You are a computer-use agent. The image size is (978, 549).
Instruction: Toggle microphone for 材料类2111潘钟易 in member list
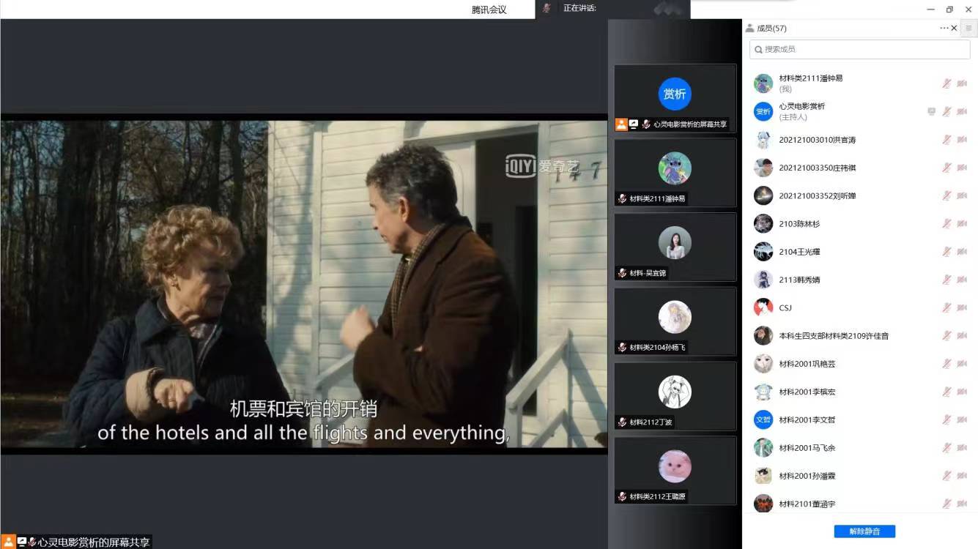coord(946,83)
